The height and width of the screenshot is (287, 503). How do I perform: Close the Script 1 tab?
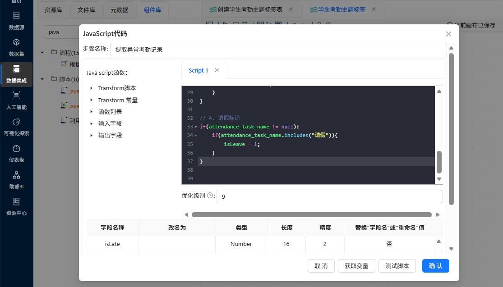tap(217, 70)
